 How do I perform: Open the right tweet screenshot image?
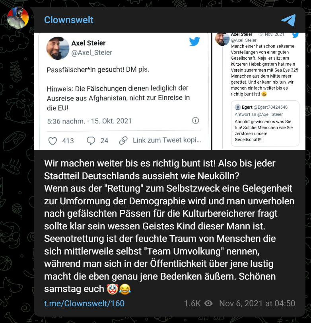[259, 91]
